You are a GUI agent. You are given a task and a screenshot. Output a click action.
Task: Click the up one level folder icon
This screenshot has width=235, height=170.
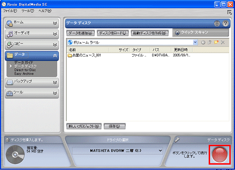coord(210,42)
